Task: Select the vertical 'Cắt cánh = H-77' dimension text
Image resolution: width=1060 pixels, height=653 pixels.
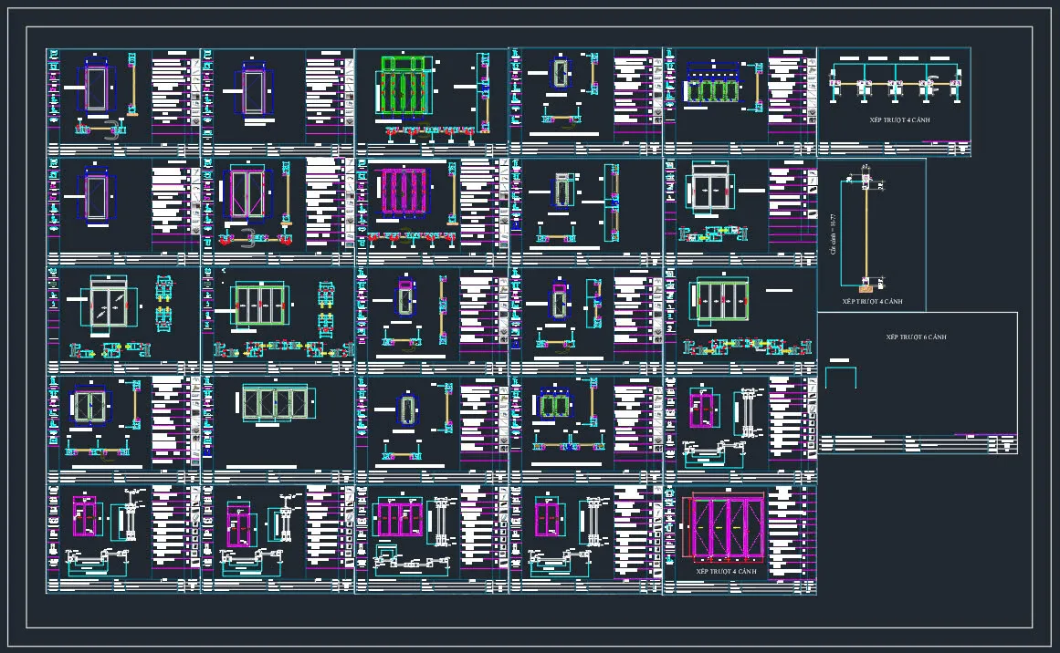Action: [832, 233]
